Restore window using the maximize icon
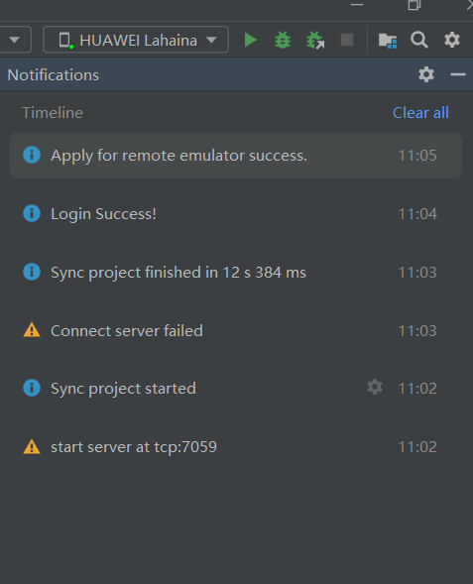The image size is (473, 584). (x=414, y=5)
